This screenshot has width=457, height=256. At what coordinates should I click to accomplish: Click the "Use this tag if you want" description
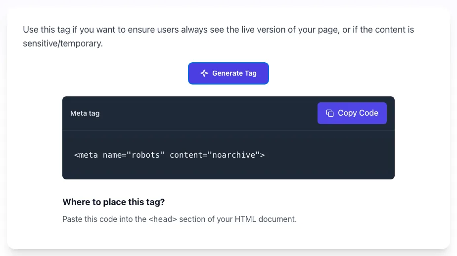(219, 37)
